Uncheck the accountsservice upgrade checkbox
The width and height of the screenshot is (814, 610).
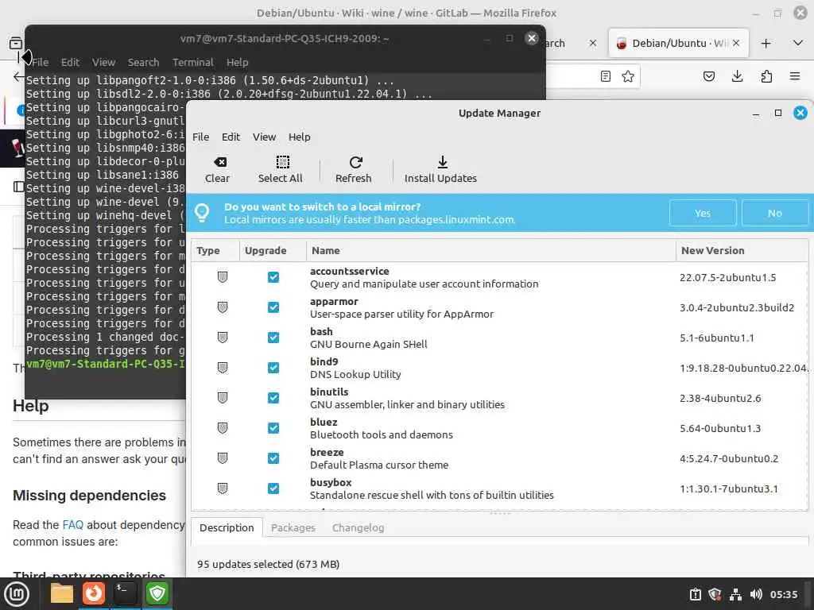[273, 277]
